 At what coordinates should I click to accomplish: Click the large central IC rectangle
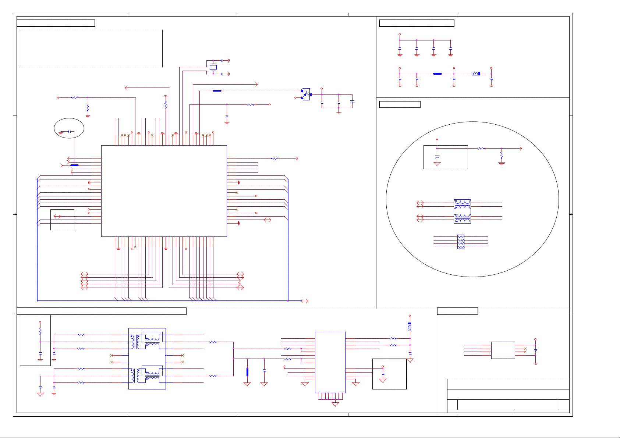pyautogui.click(x=164, y=191)
